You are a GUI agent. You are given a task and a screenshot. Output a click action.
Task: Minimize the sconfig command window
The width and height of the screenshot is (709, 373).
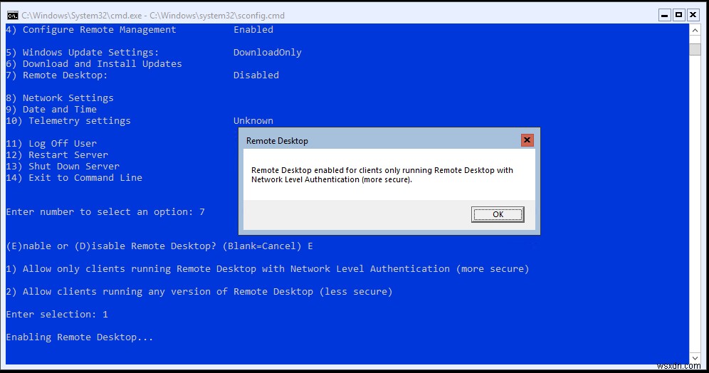click(x=664, y=16)
